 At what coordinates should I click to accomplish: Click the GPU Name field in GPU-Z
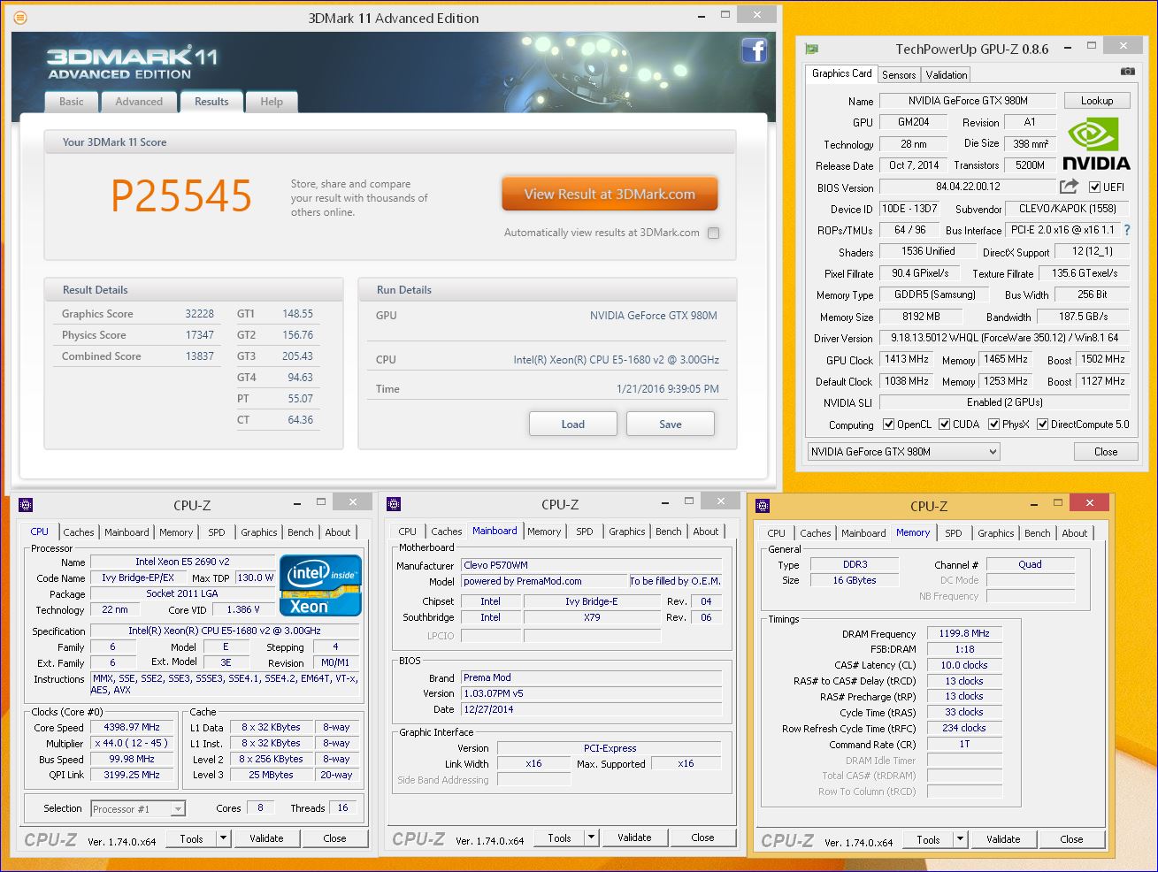click(x=967, y=101)
